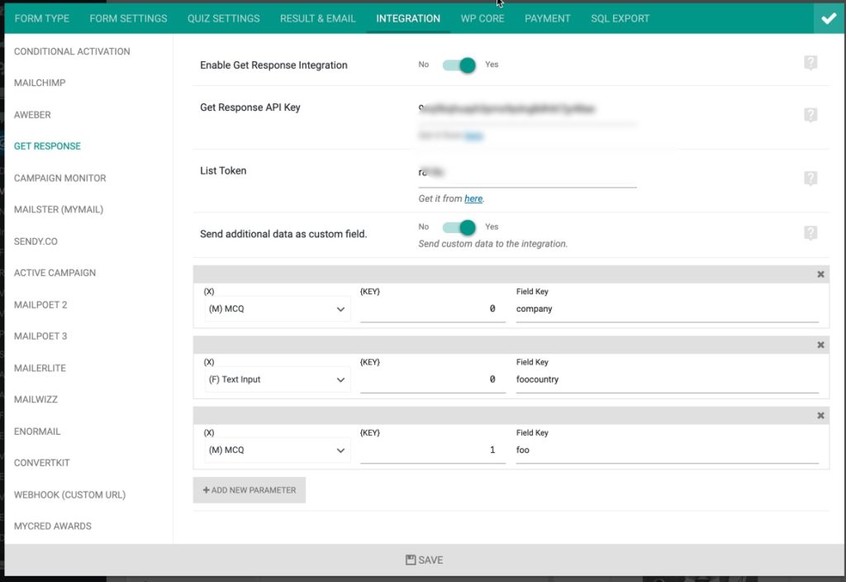Remove the company parameter row
The height and width of the screenshot is (582, 846).
click(x=820, y=274)
